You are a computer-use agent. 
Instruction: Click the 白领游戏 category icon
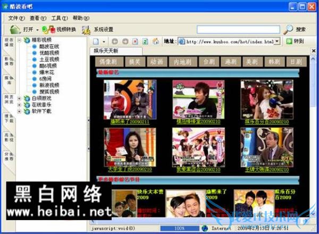tap(27, 99)
